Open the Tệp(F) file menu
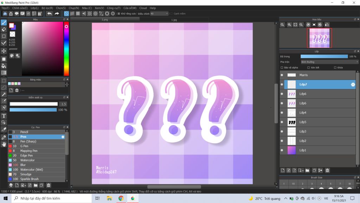The width and height of the screenshot is (360, 203). tap(5, 8)
